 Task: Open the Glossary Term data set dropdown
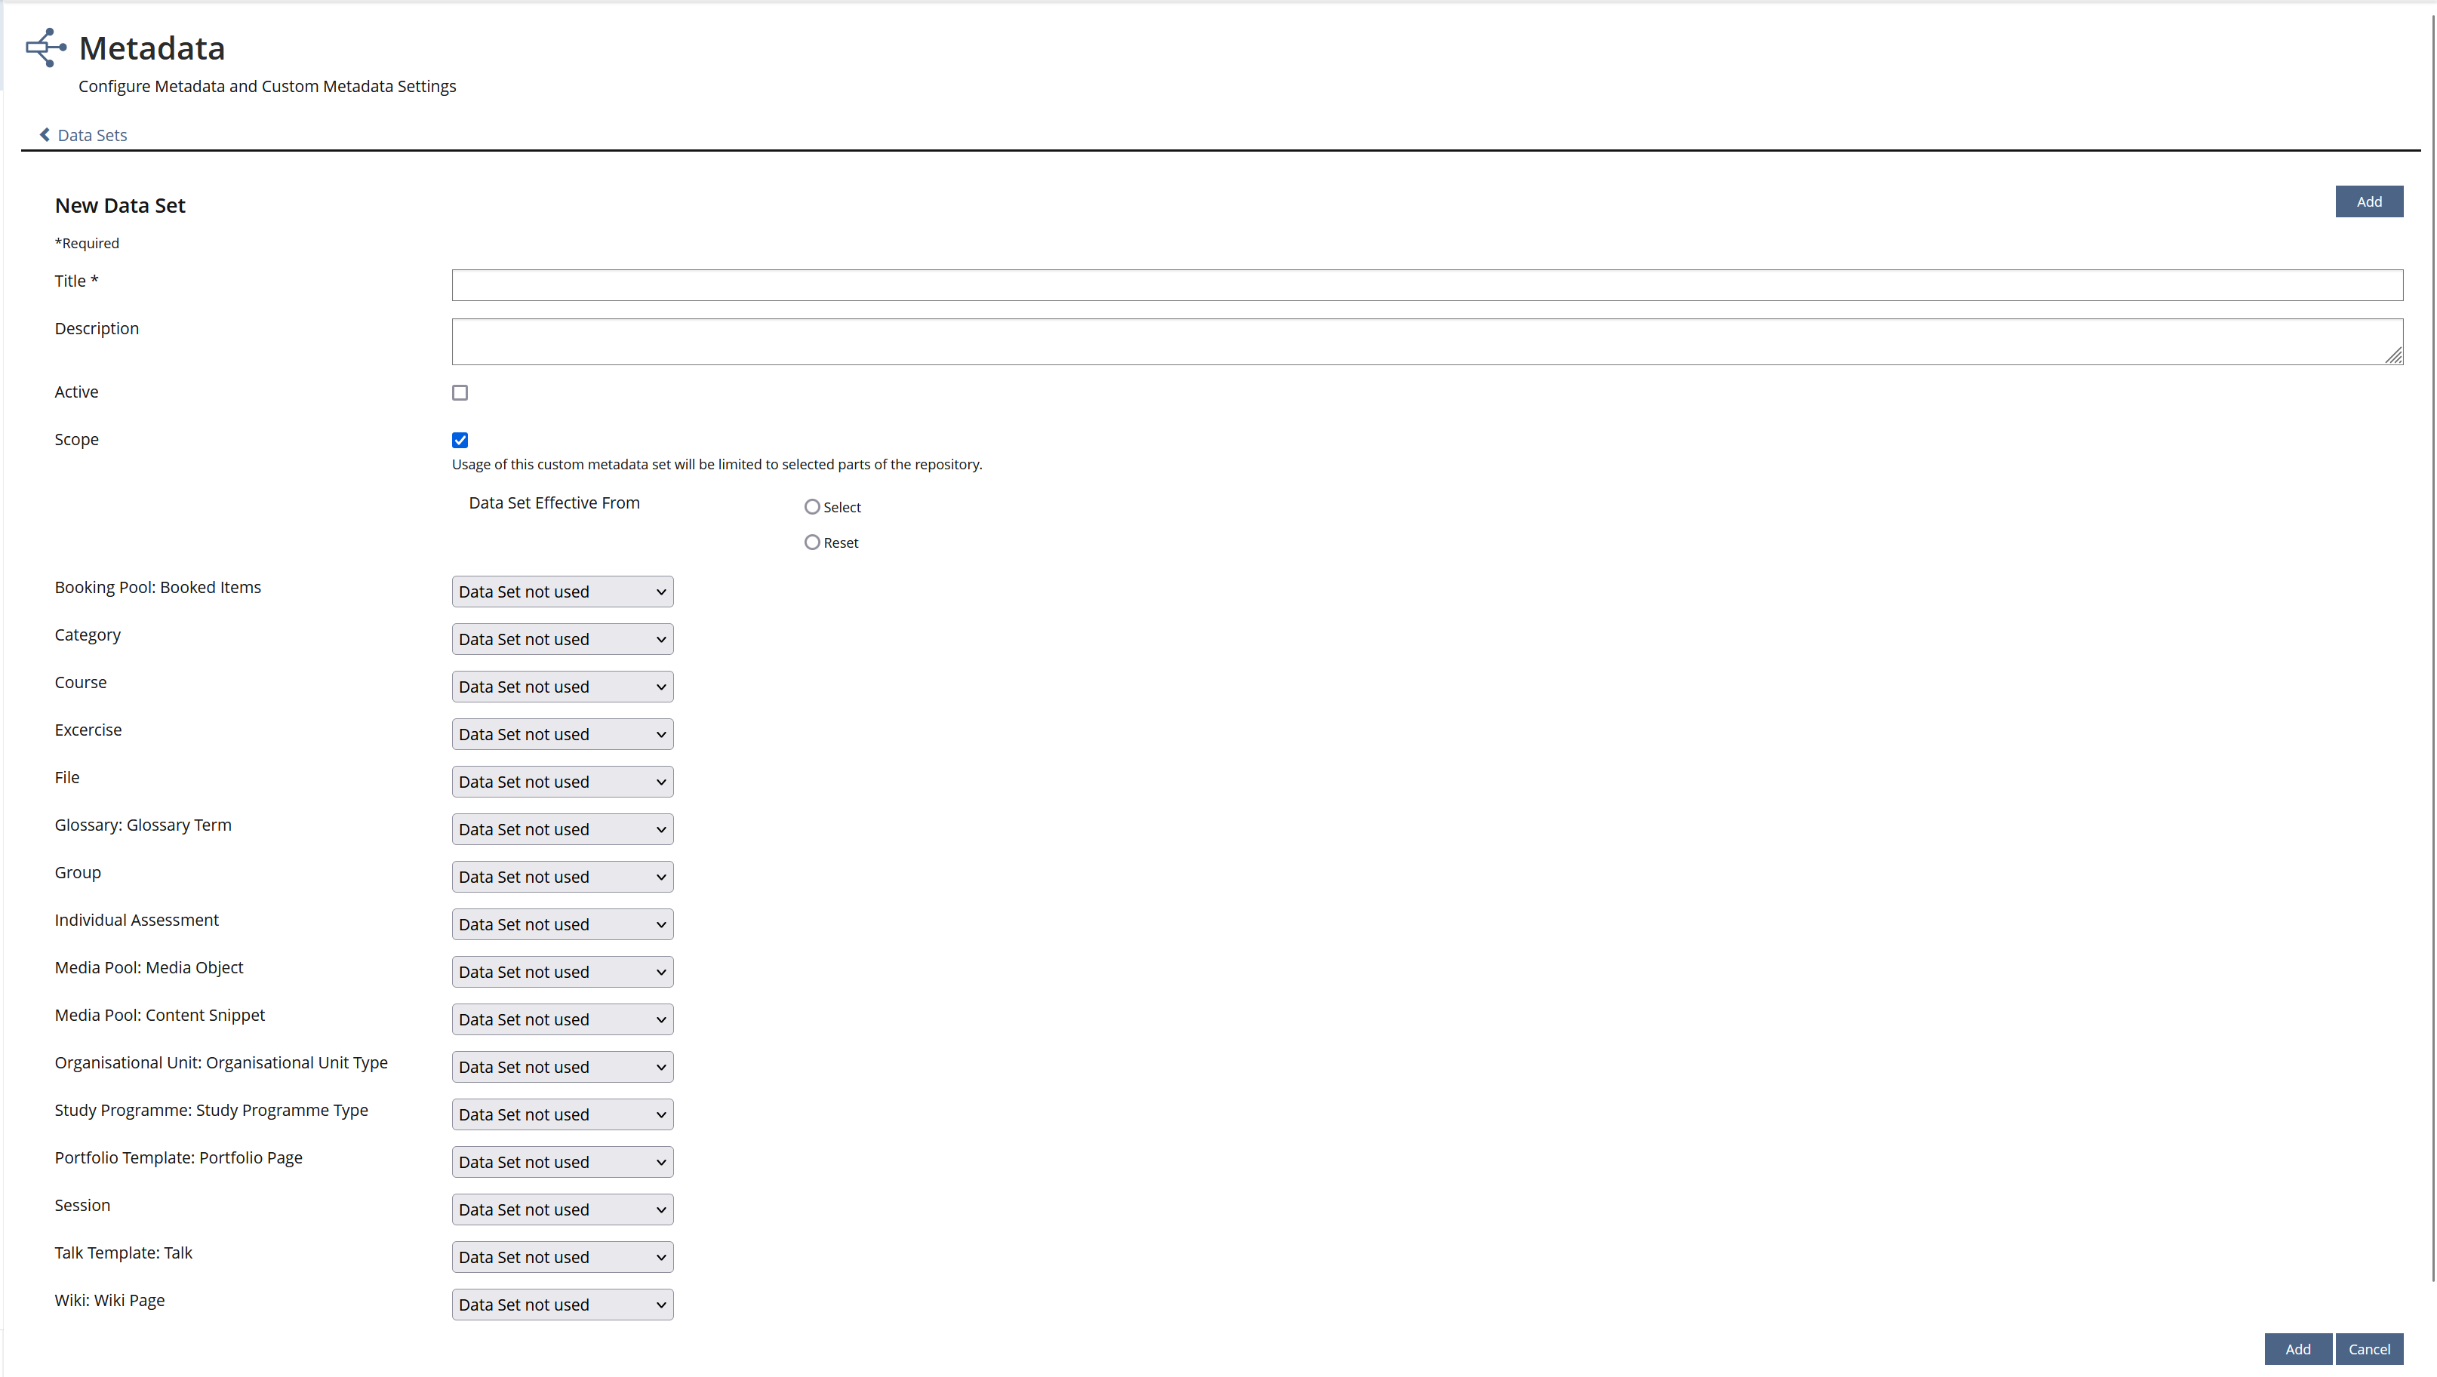point(562,829)
